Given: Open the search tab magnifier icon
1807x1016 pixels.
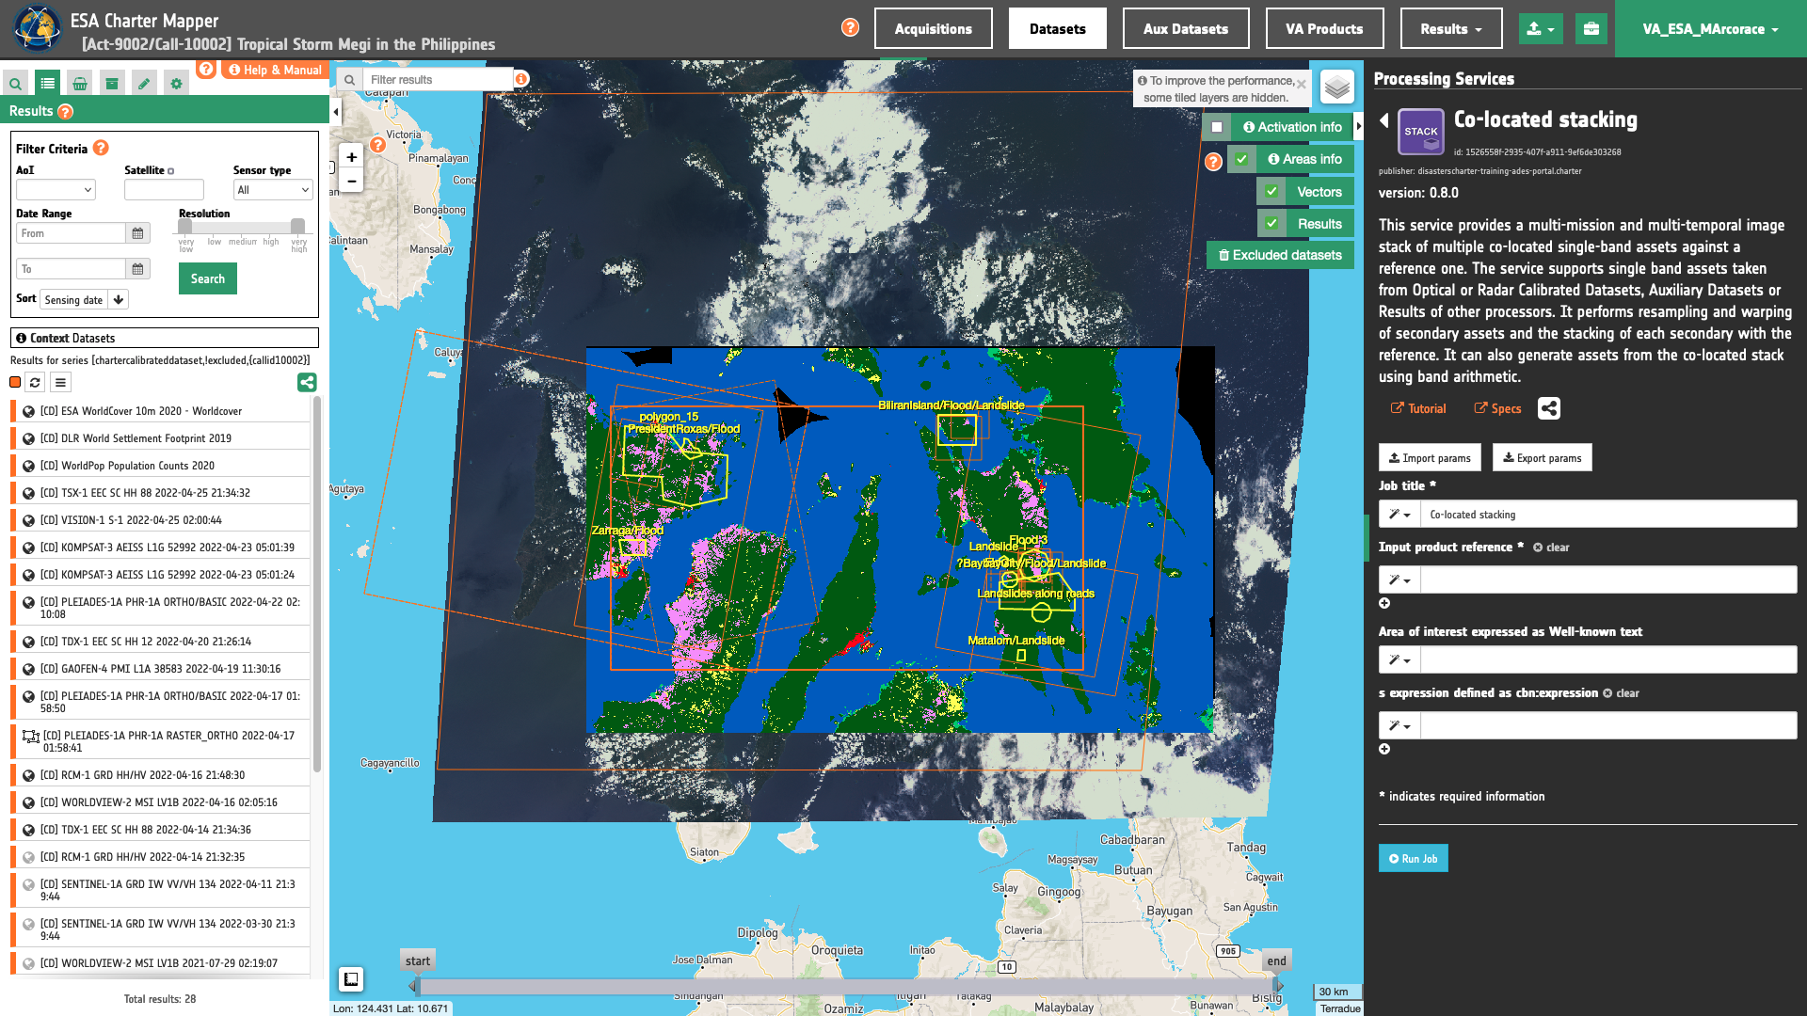Looking at the screenshot, I should [15, 84].
